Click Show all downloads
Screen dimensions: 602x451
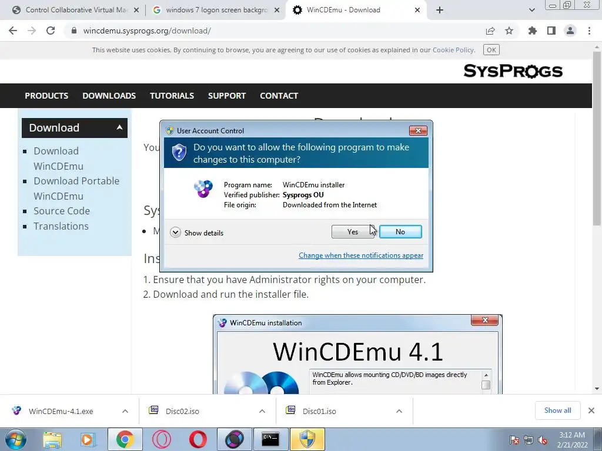tap(557, 410)
